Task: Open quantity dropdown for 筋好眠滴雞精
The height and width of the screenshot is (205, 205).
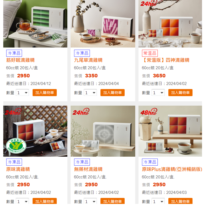Action: tap(22, 93)
